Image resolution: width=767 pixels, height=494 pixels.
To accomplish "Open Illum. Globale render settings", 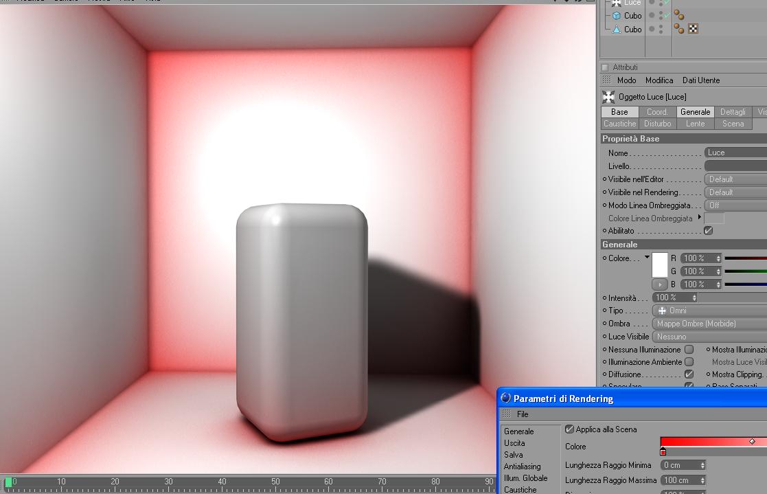I will tap(525, 478).
